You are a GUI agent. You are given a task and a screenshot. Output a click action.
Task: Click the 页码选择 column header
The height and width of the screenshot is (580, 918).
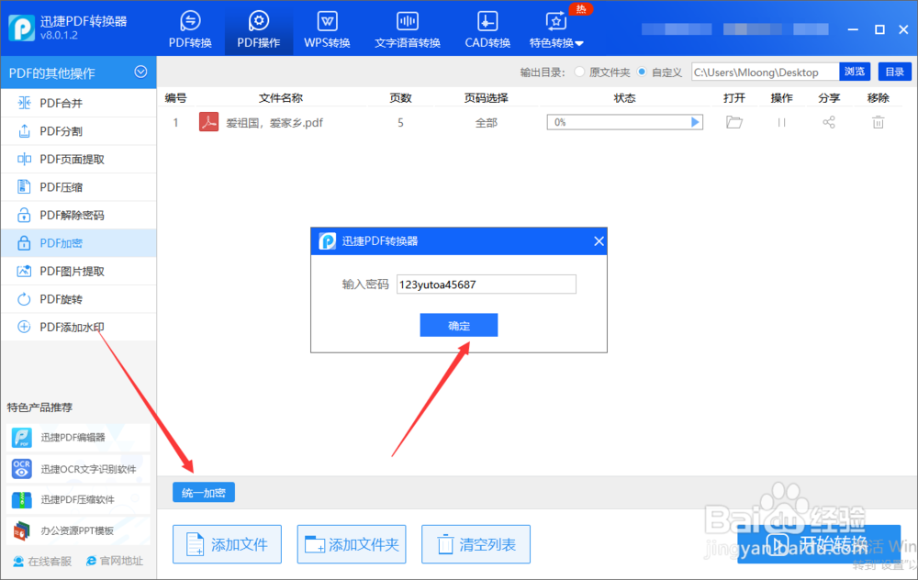point(487,98)
